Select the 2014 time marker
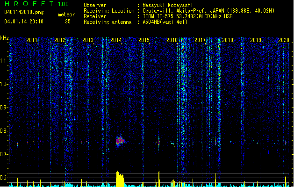The width and height of the screenshot is (294, 187). [116, 40]
